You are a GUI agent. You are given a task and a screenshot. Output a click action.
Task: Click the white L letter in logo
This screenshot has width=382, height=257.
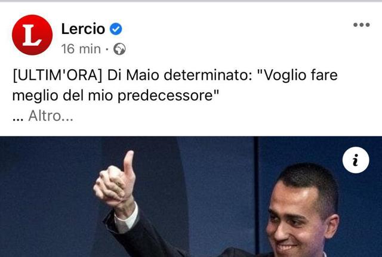32,35
